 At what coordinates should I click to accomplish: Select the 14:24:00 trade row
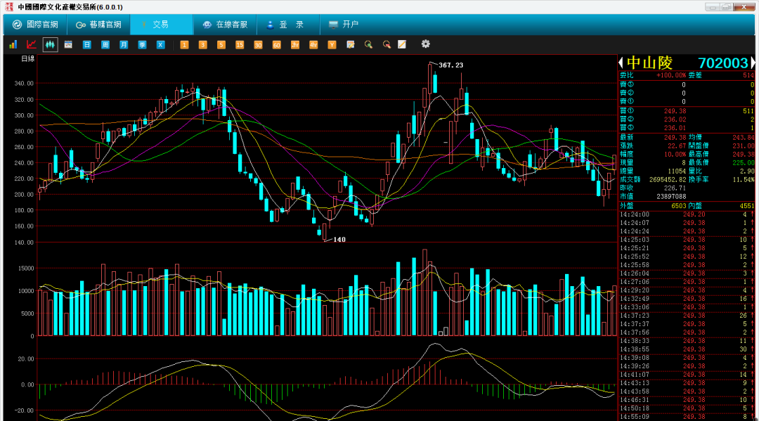point(687,214)
